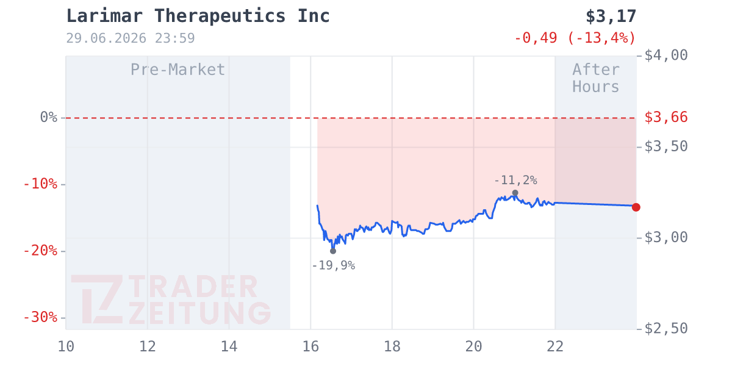
Task: Select the -11,2% high point marker
Action: (515, 193)
